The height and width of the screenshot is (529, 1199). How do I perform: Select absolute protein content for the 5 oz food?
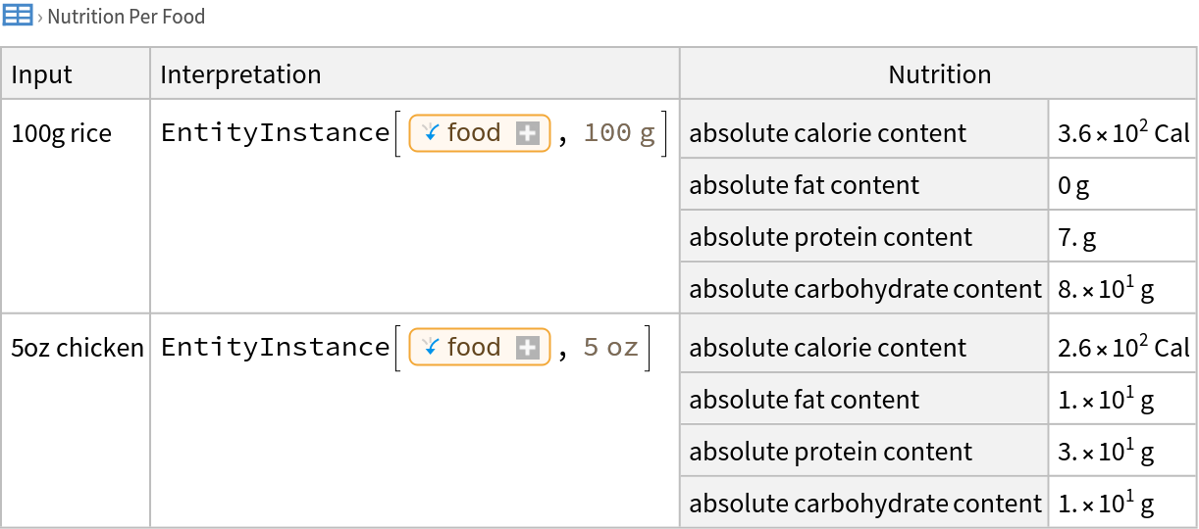point(830,452)
